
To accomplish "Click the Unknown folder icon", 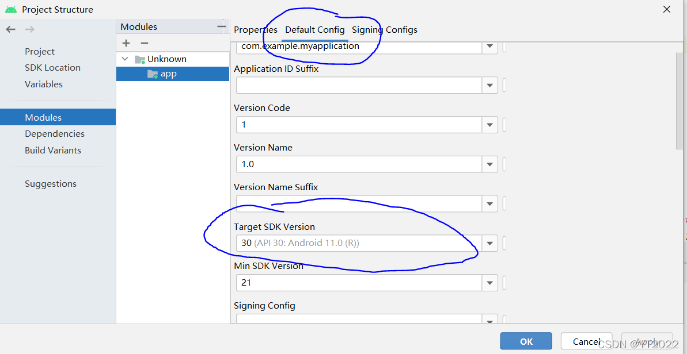I will (x=140, y=59).
